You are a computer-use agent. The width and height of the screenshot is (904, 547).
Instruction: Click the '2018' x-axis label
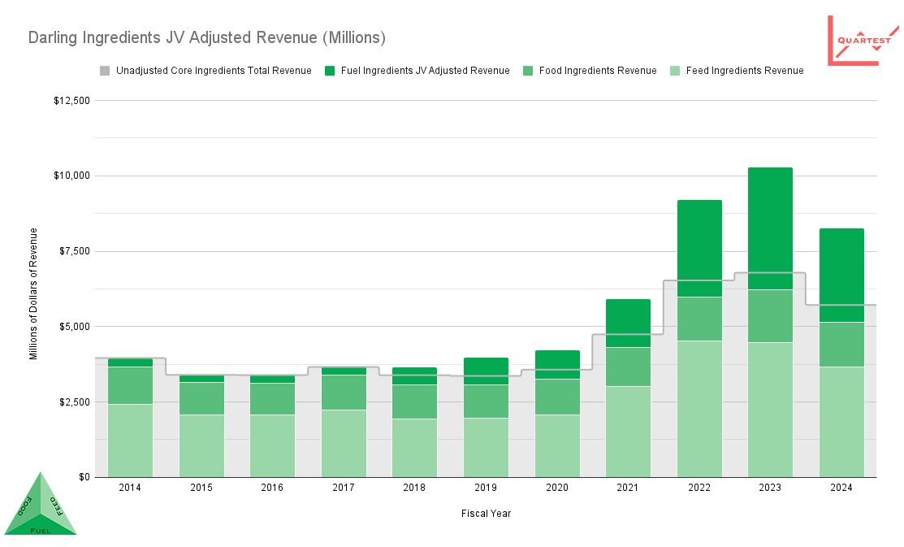coord(414,488)
